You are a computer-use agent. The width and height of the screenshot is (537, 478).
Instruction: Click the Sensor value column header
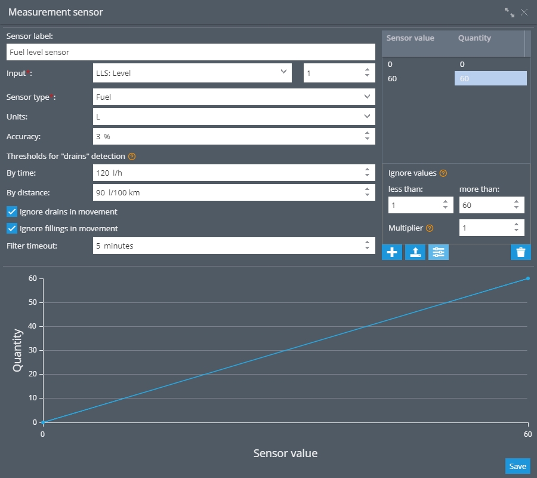411,38
